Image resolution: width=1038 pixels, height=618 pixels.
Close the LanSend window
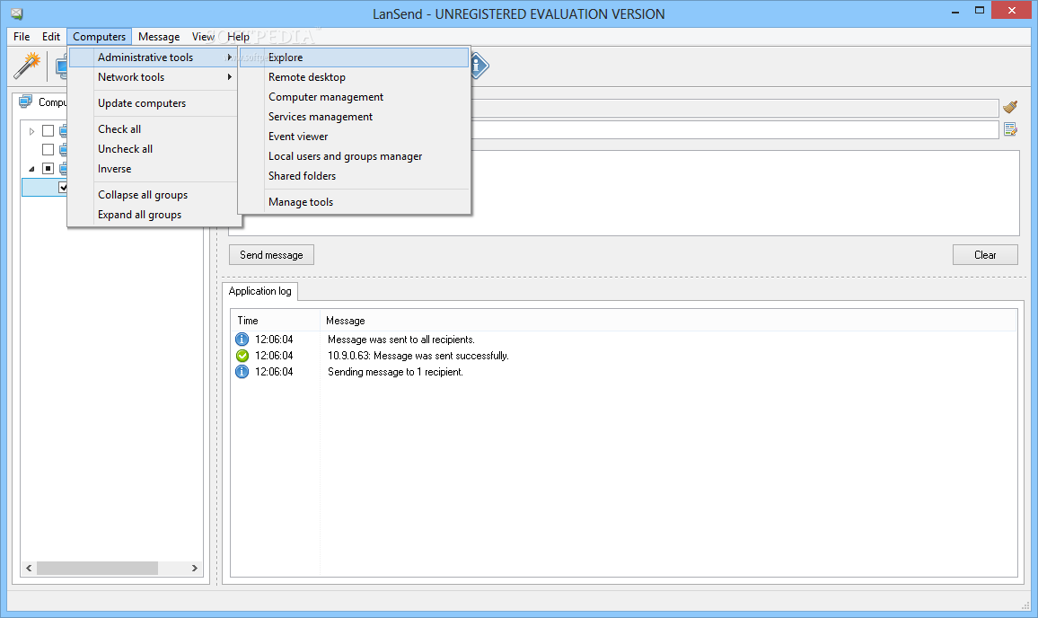pyautogui.click(x=1012, y=11)
